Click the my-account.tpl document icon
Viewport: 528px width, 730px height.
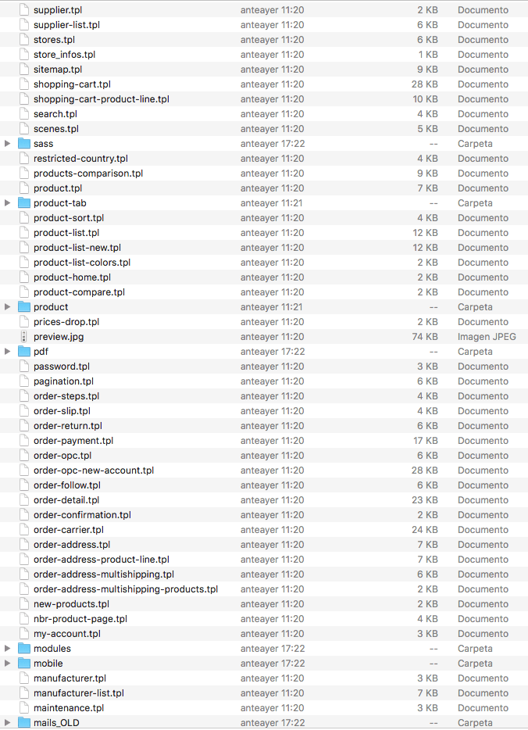click(x=24, y=634)
